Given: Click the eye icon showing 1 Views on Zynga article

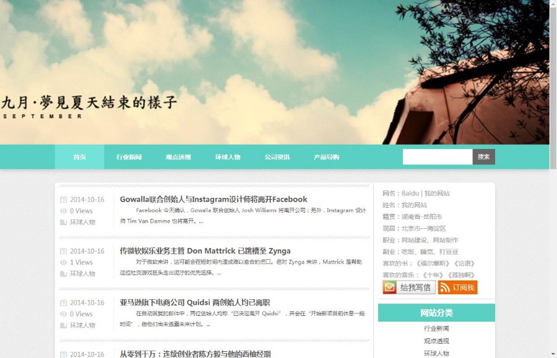Looking at the screenshot, I should [x=64, y=262].
